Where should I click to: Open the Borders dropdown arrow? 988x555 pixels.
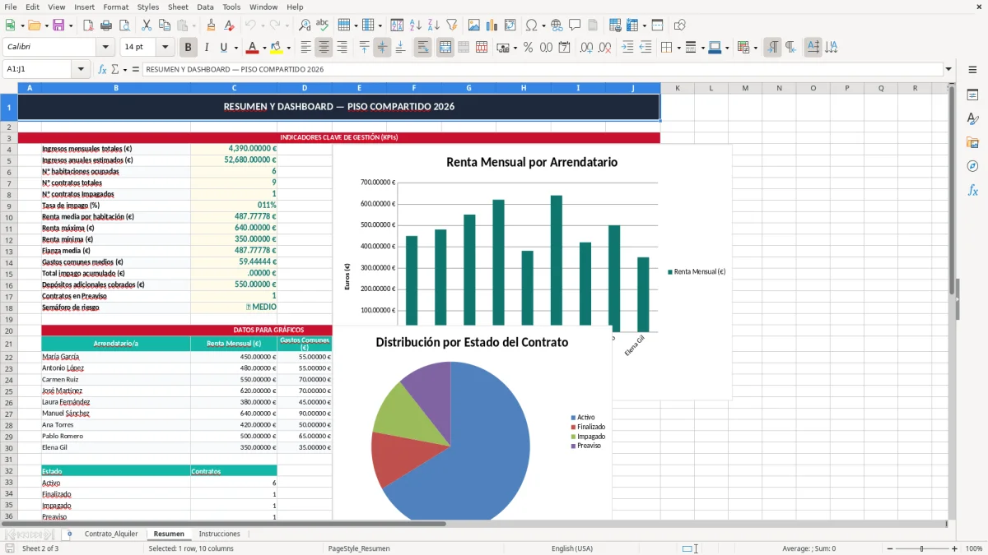pyautogui.click(x=678, y=48)
